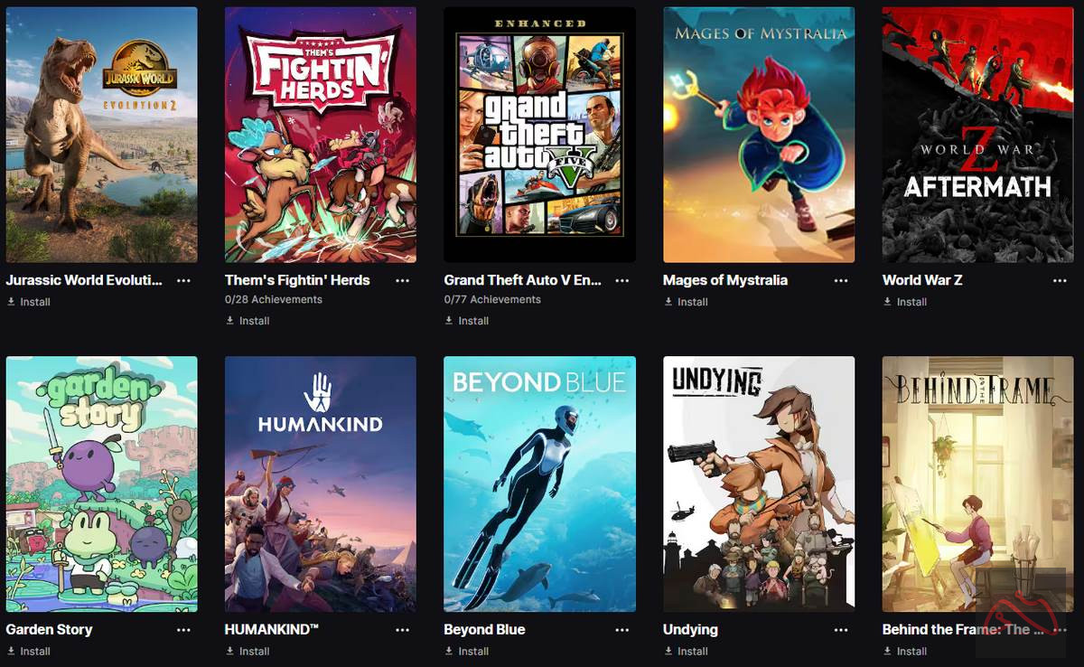Screen dimensions: 1084x667
Task: Open the three-dot menu for HUMANKIND
Action: tap(403, 629)
